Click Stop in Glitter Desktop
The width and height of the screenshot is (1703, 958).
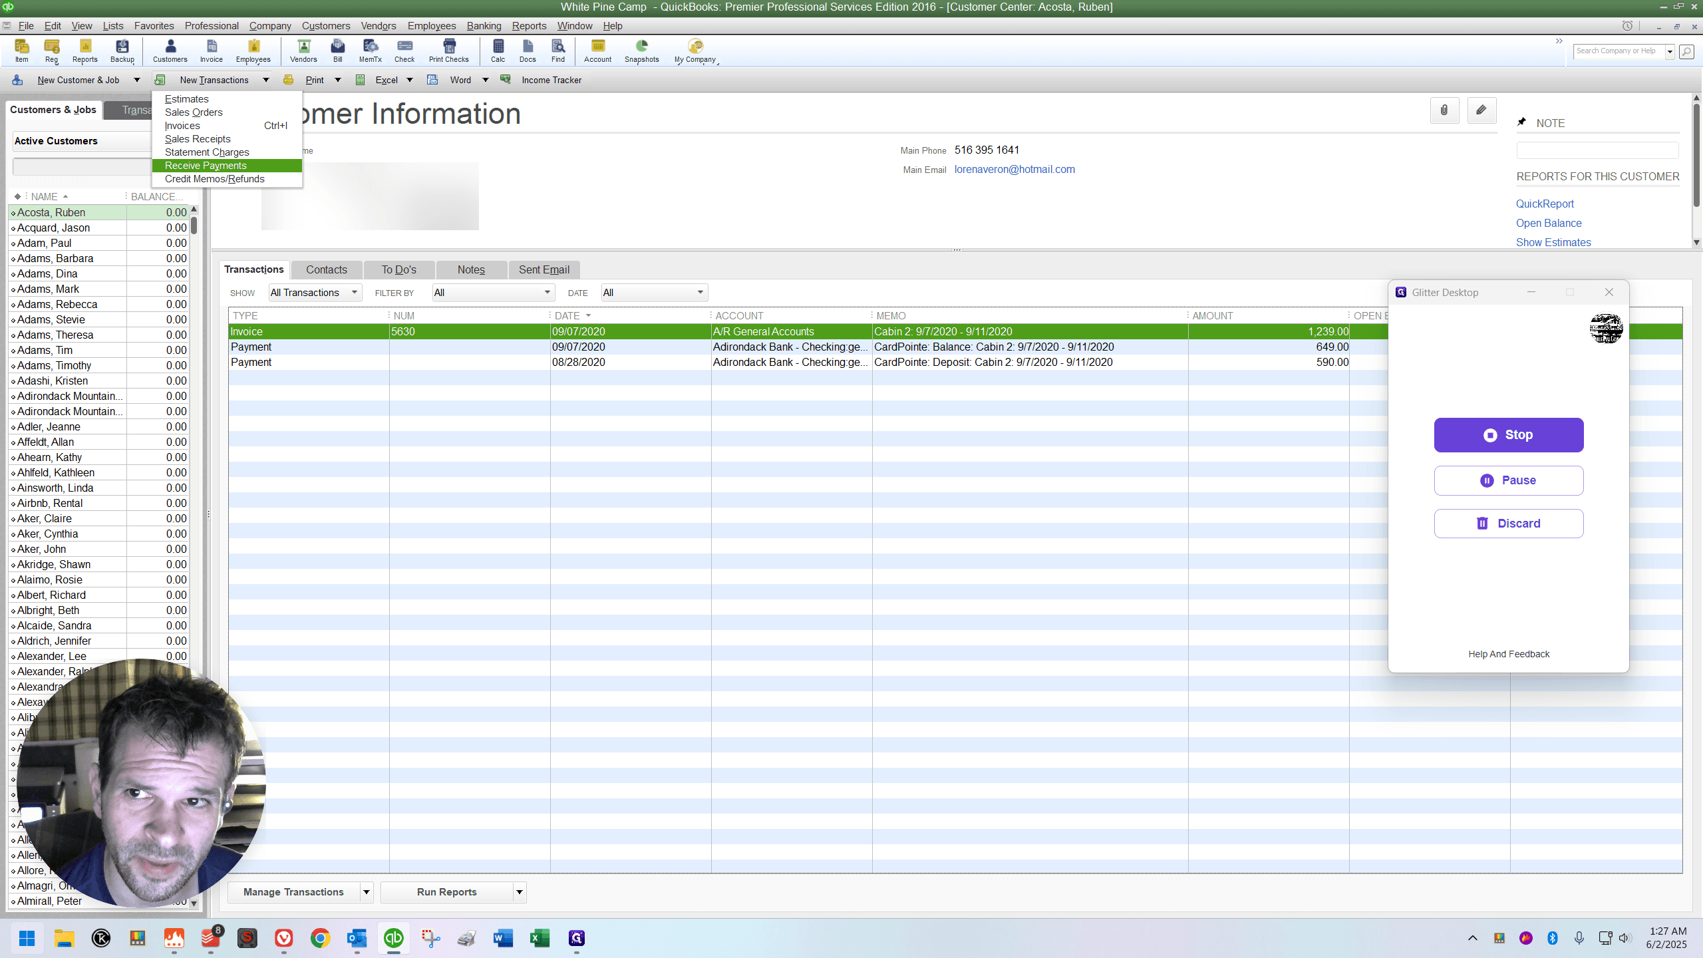(x=1509, y=435)
